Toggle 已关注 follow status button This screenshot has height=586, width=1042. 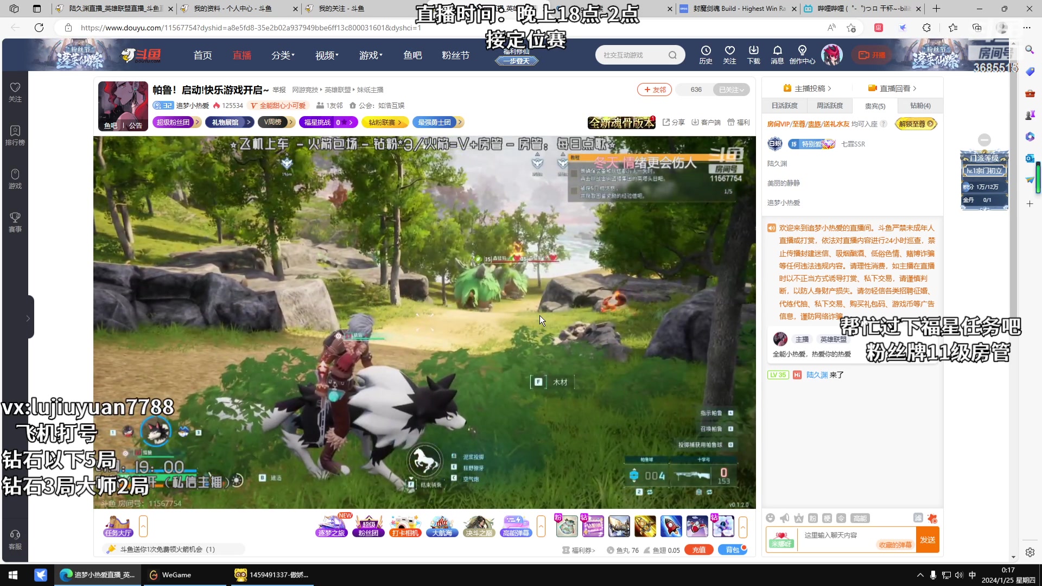731,90
